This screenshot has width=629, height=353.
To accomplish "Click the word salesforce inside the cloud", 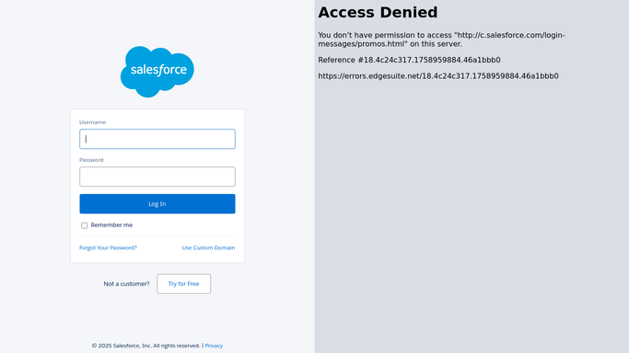I will [158, 70].
